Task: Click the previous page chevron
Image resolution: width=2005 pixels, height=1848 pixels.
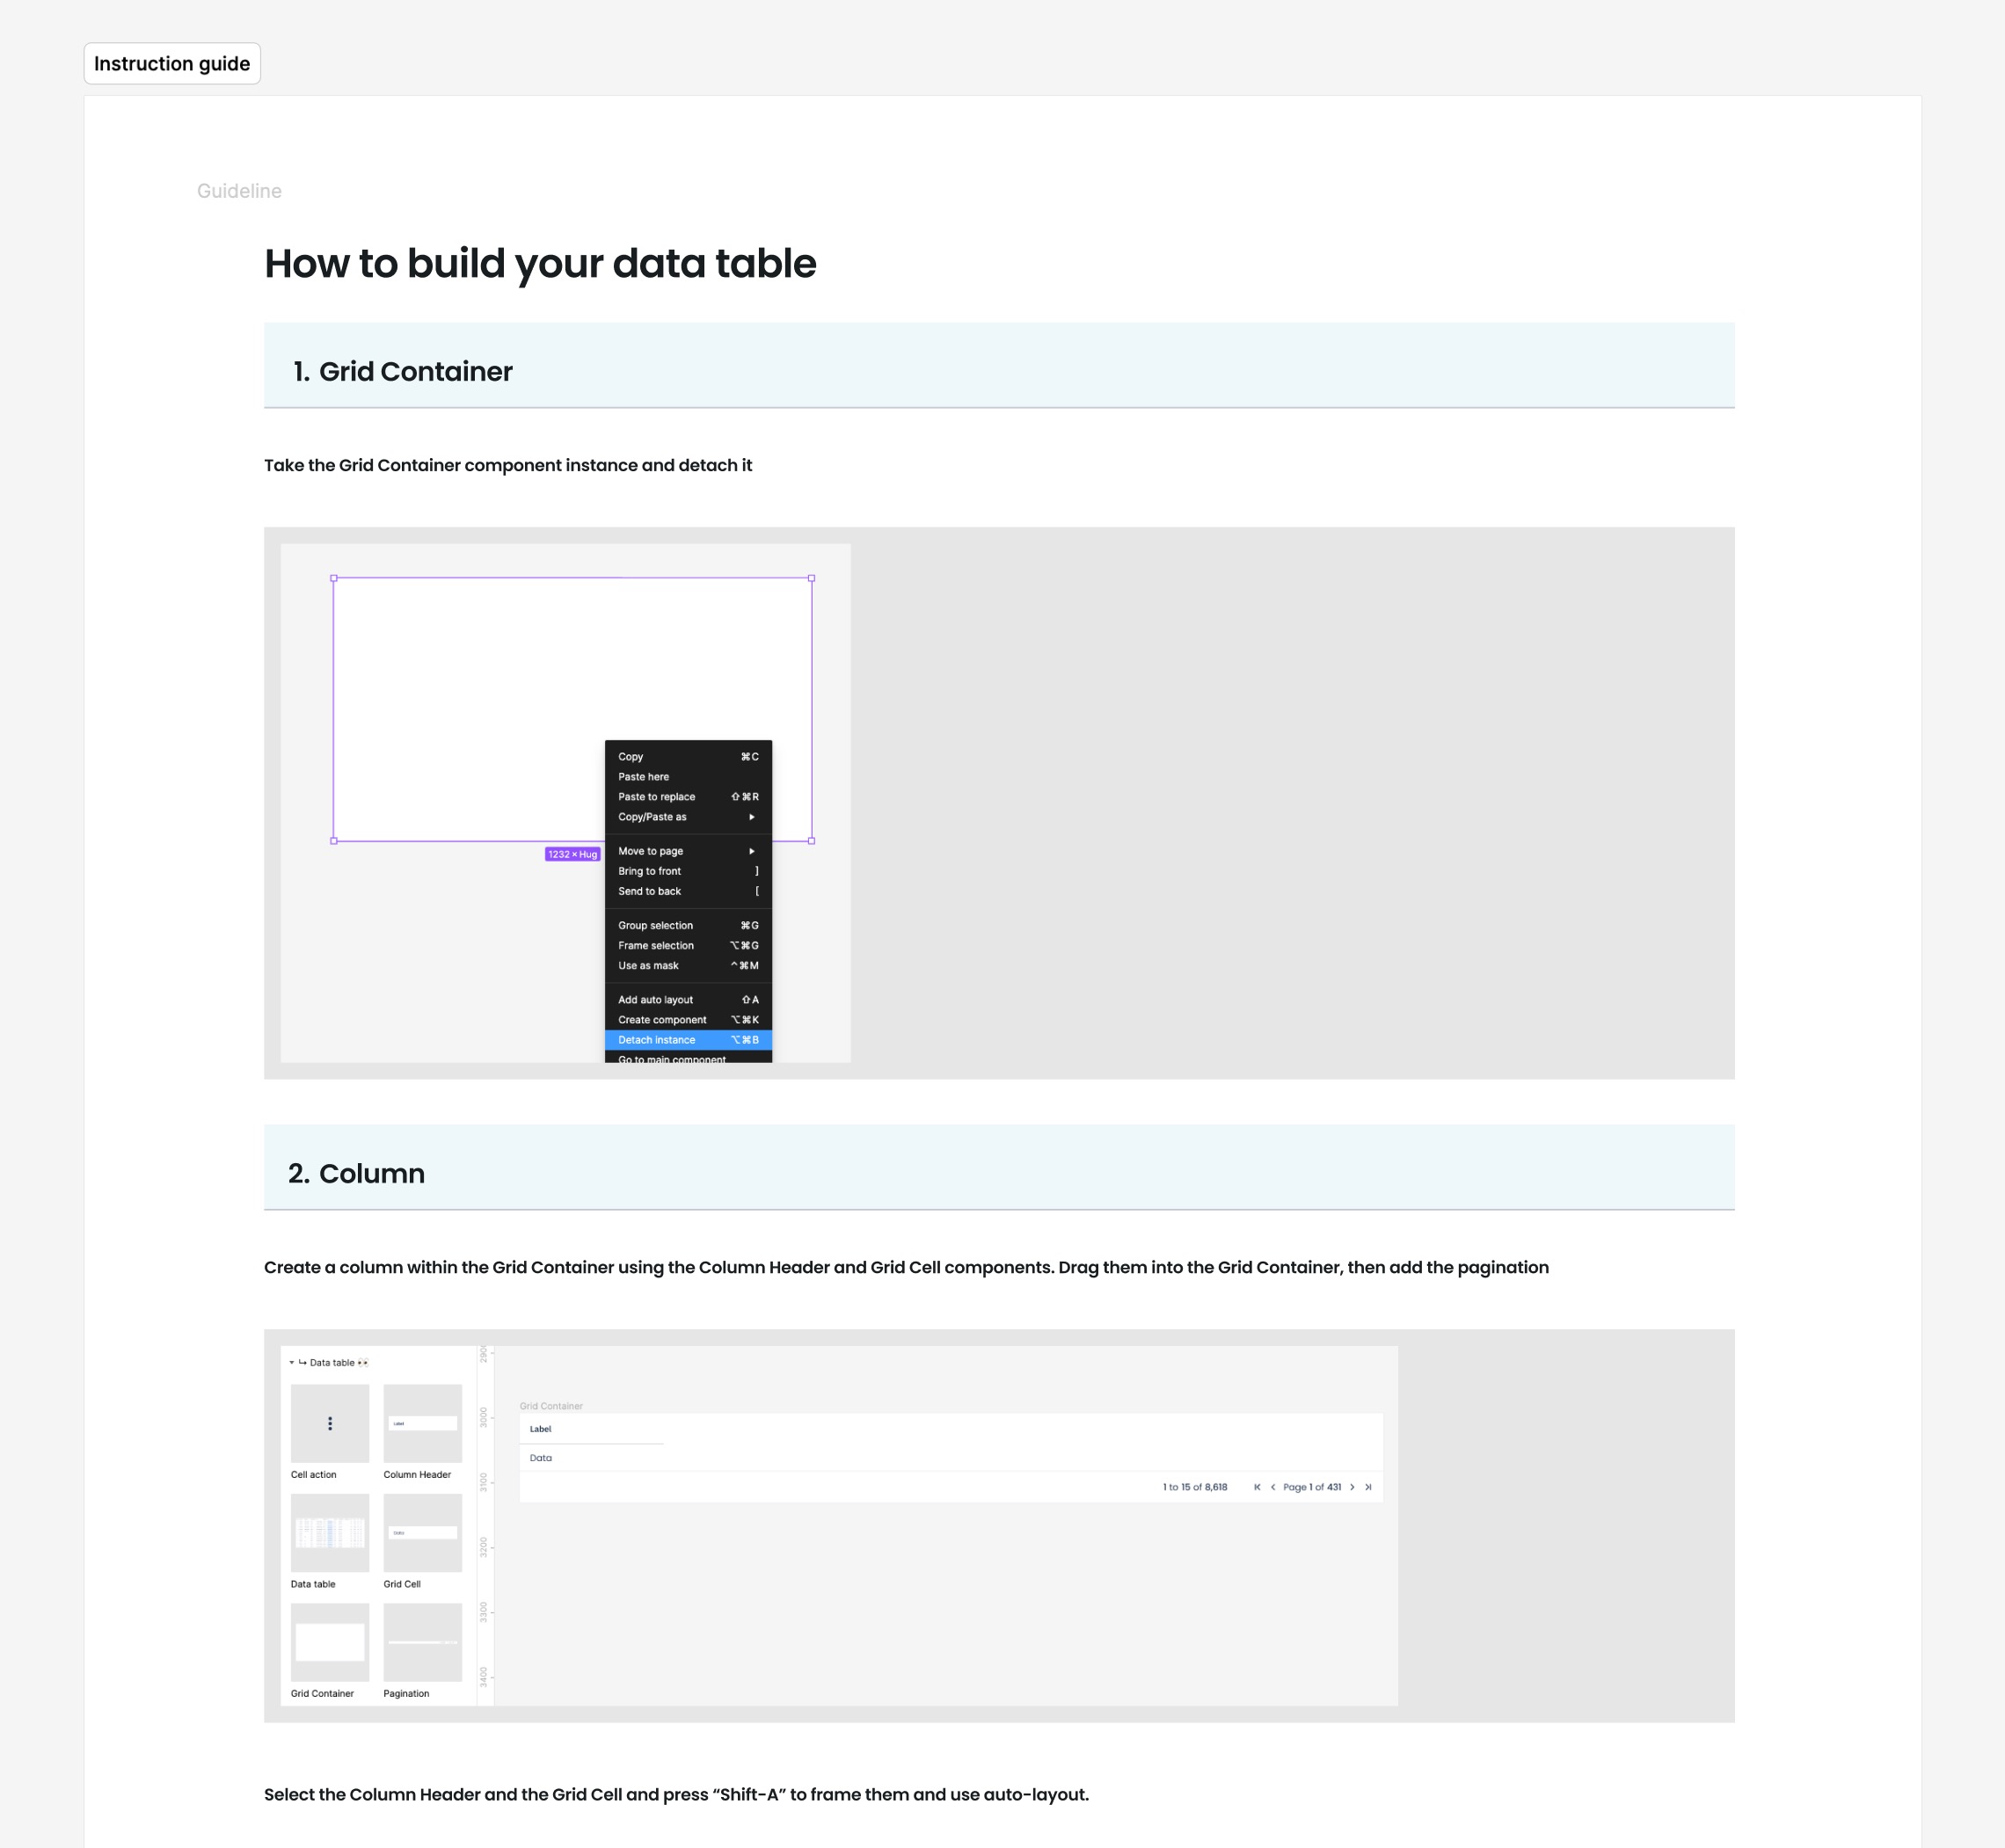Action: click(x=1273, y=1487)
